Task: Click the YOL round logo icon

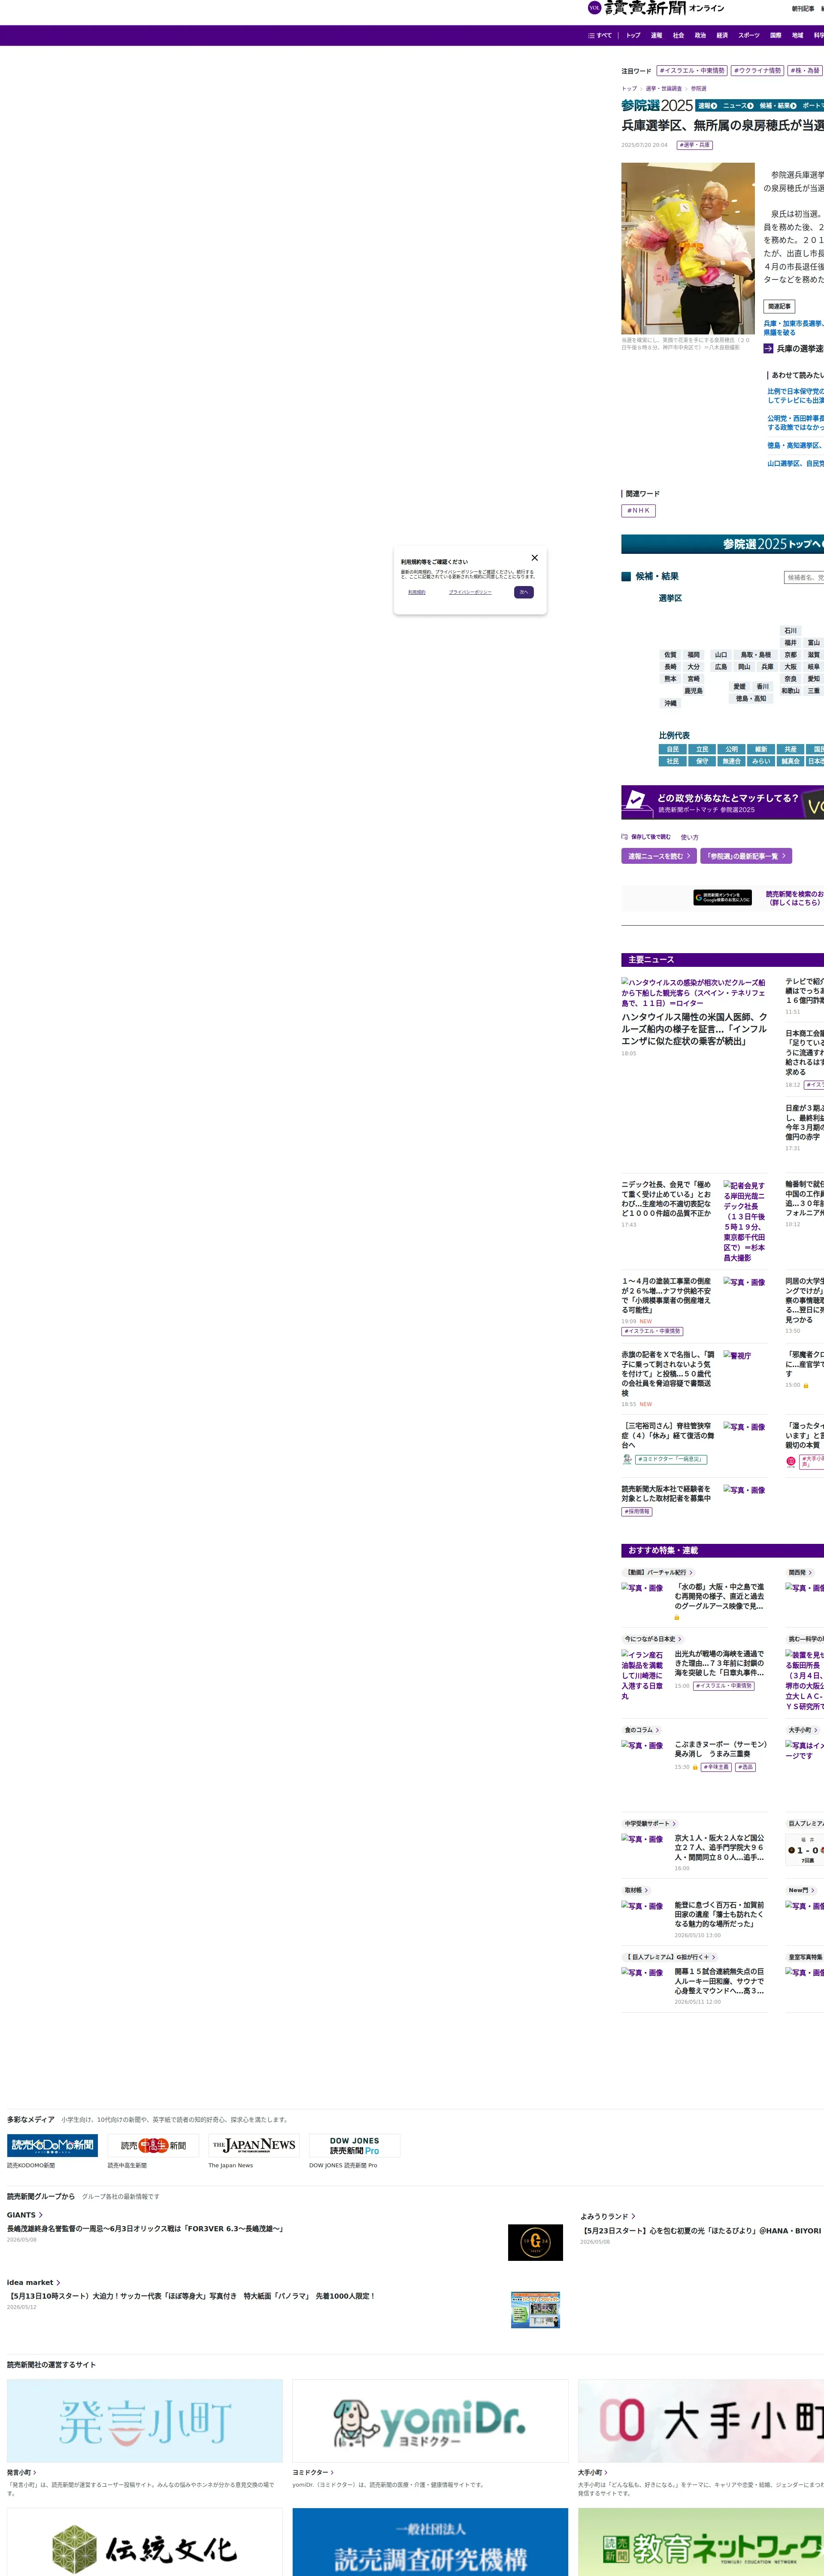Action: [594, 8]
